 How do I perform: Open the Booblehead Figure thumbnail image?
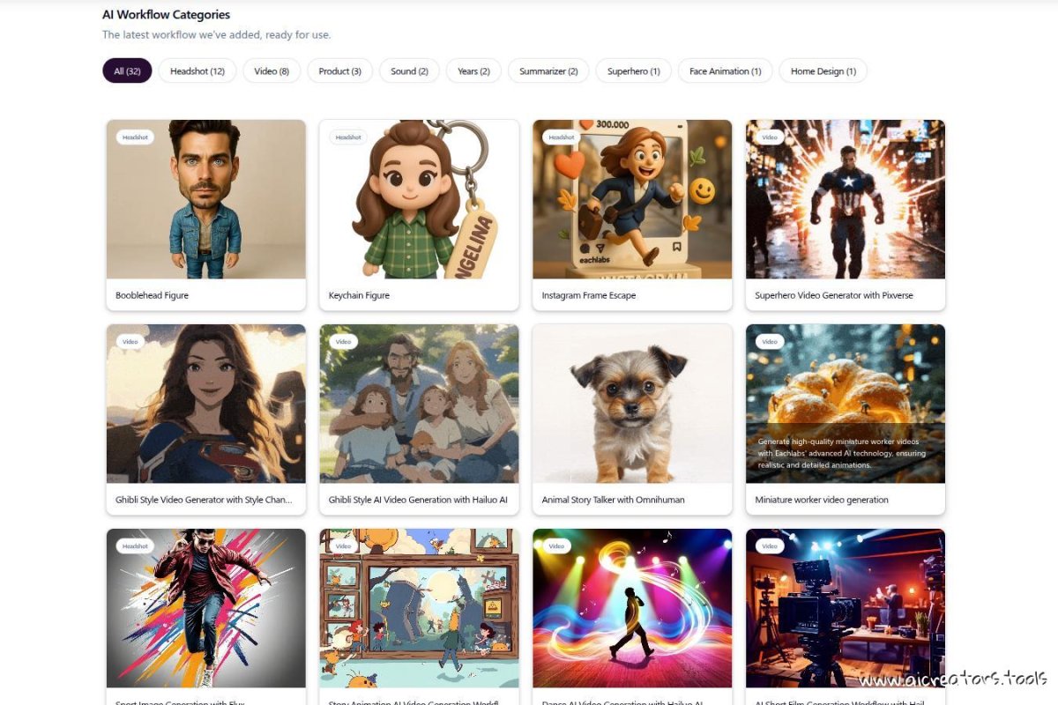[x=206, y=200]
